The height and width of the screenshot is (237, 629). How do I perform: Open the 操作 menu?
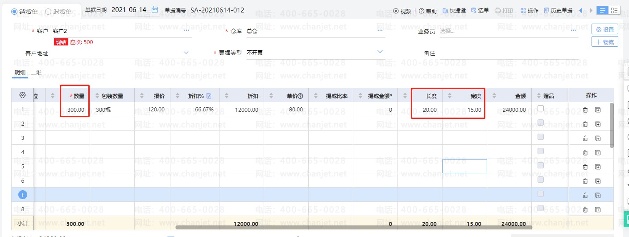tap(530, 11)
